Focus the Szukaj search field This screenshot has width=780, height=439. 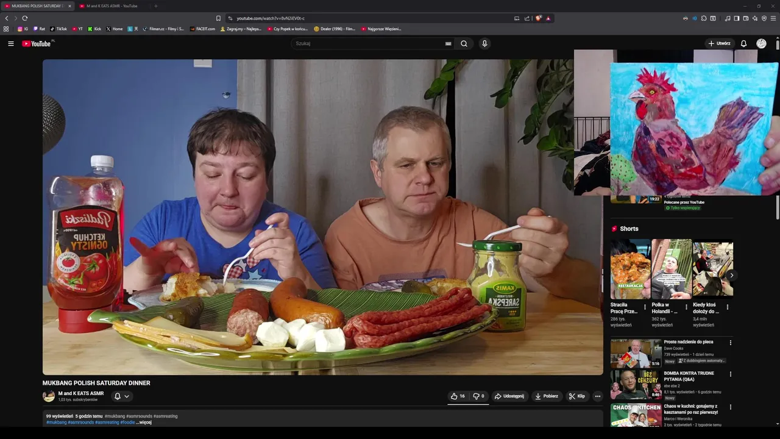369,43
